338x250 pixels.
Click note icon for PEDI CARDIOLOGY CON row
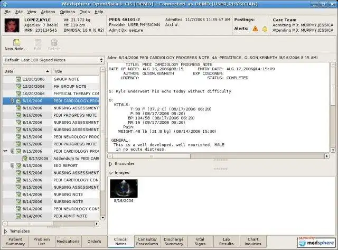(18, 180)
